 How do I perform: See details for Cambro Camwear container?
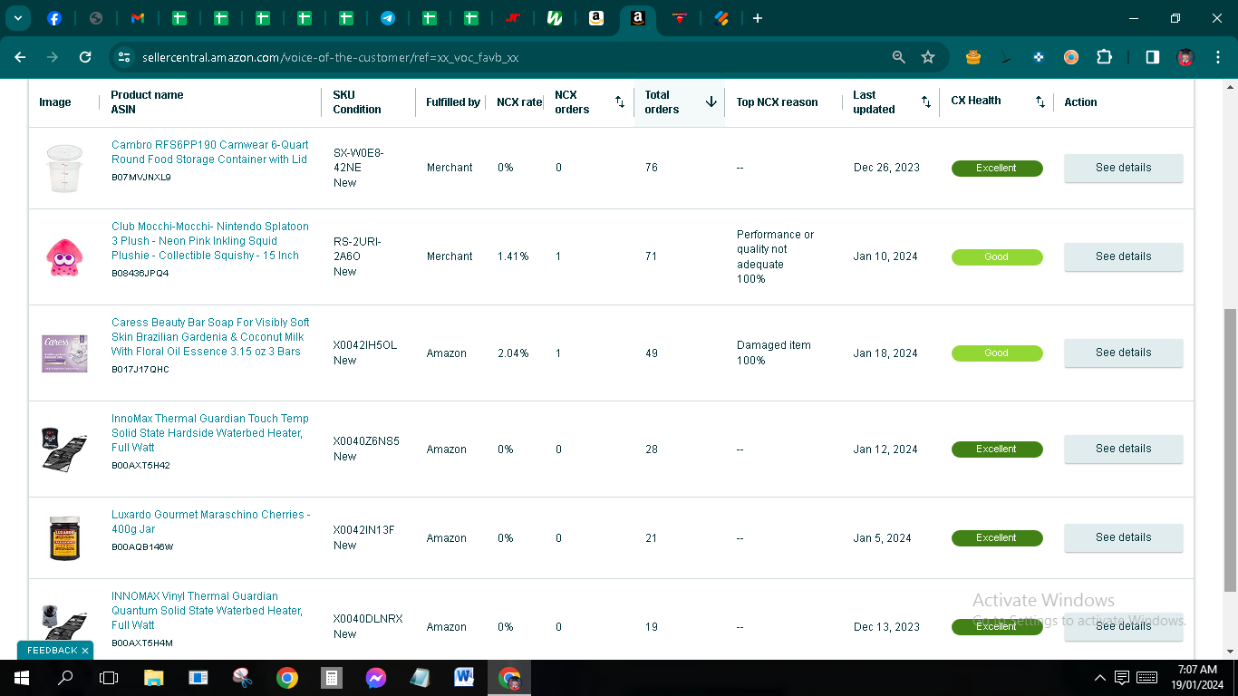(1123, 168)
